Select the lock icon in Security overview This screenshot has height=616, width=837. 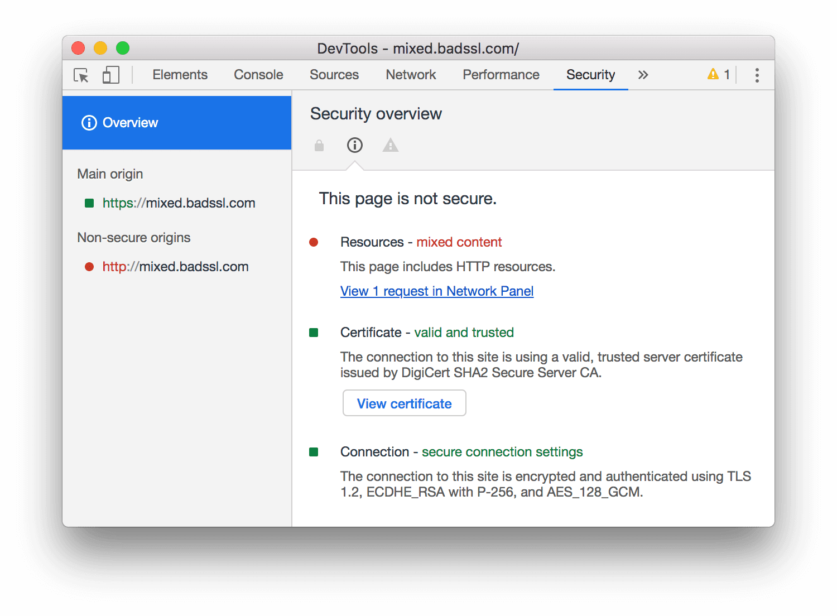point(319,145)
